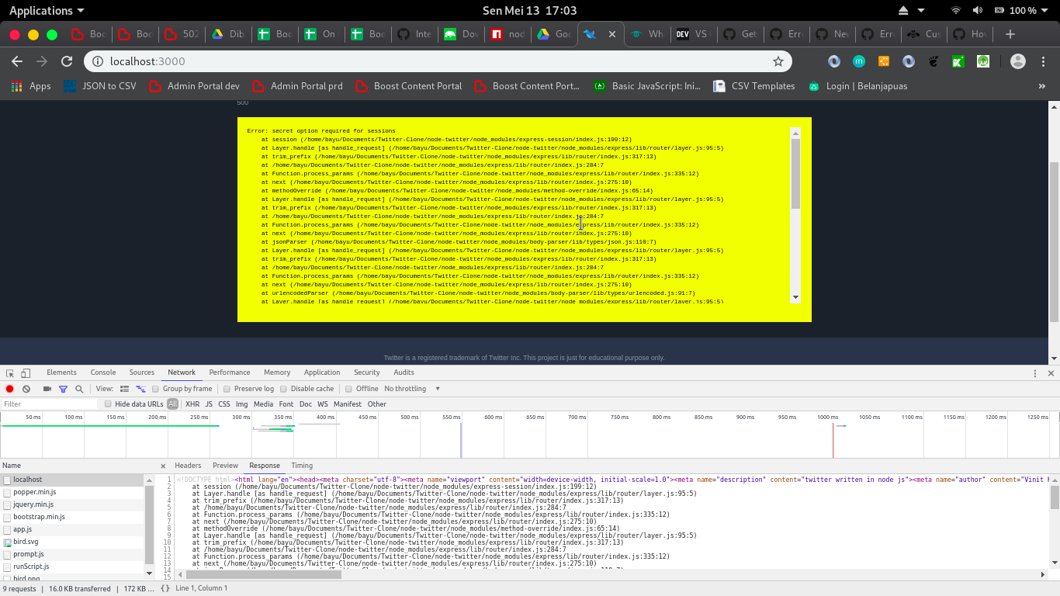Open the network requests filter funnel
Image resolution: width=1060 pixels, height=596 pixels.
[x=64, y=388]
